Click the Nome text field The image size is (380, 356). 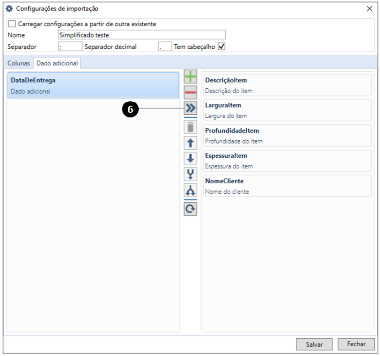pyautogui.click(x=142, y=35)
